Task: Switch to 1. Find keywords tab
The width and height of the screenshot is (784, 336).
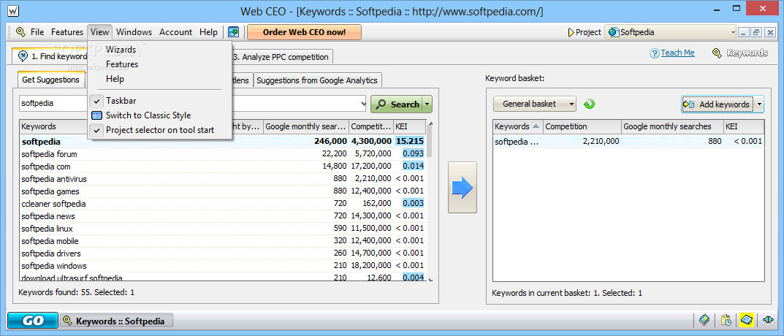Action: [50, 56]
